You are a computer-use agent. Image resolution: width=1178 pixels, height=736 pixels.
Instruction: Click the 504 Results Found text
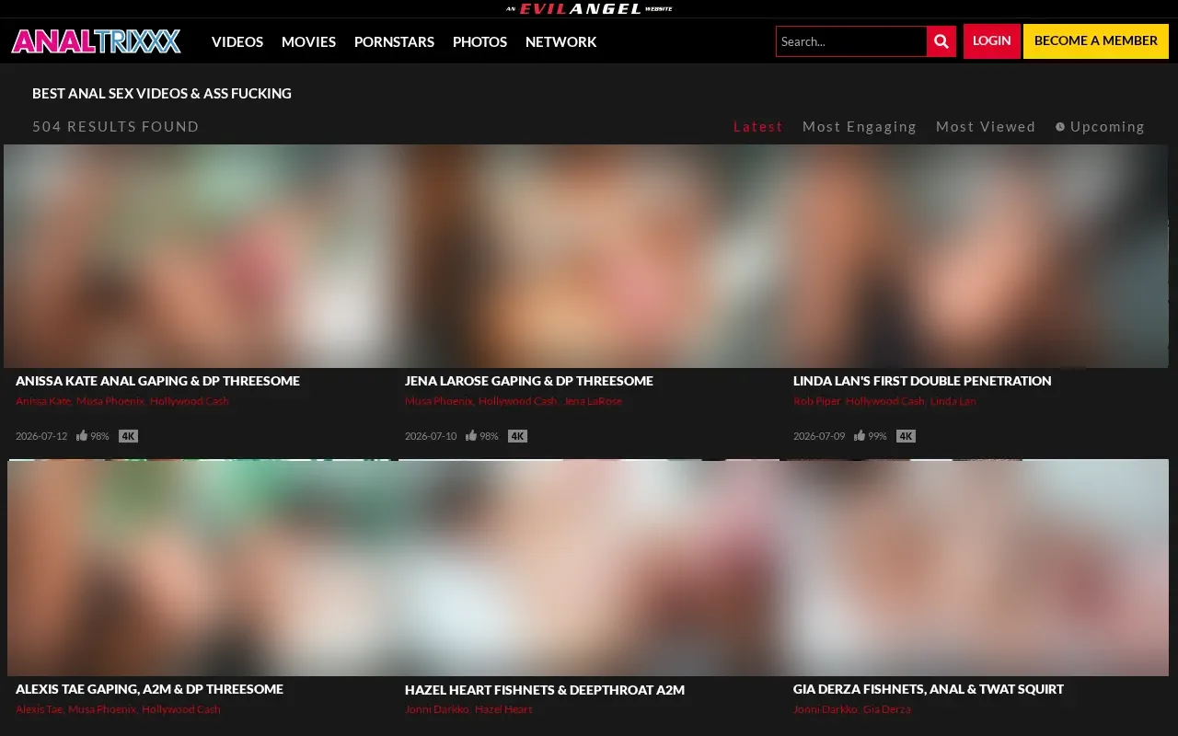tap(116, 127)
